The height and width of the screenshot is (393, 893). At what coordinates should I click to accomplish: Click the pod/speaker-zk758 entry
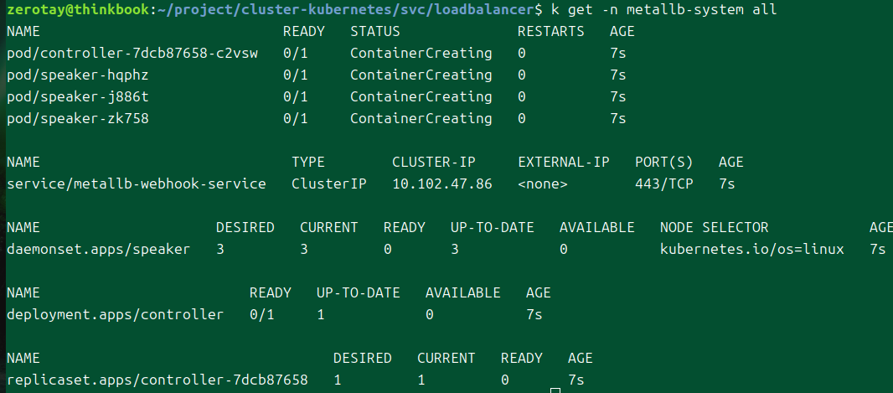pos(78,119)
